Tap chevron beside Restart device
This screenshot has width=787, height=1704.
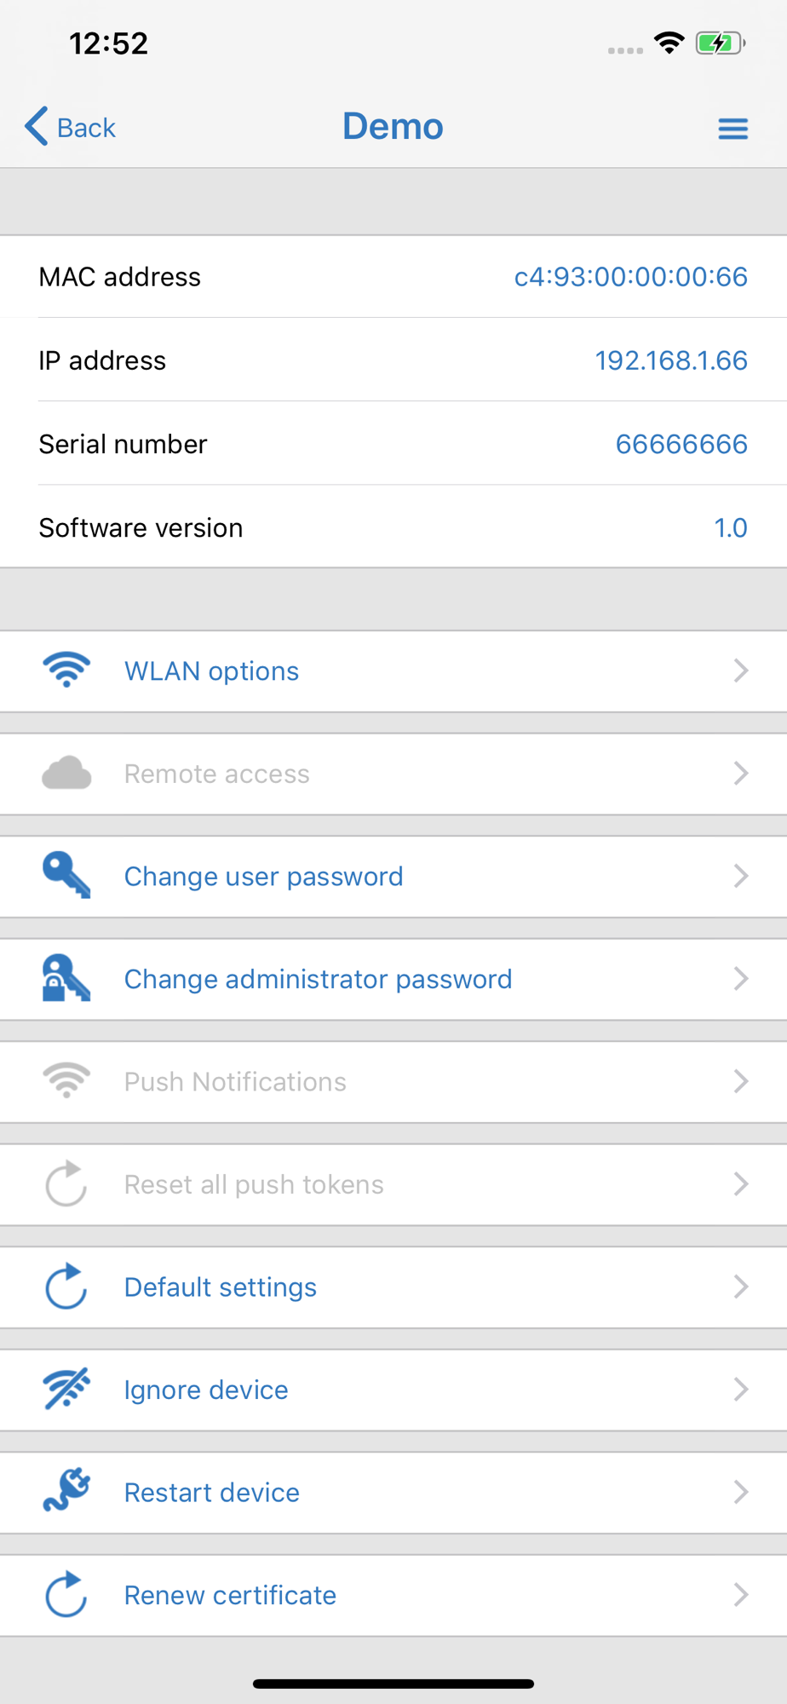tap(740, 1492)
